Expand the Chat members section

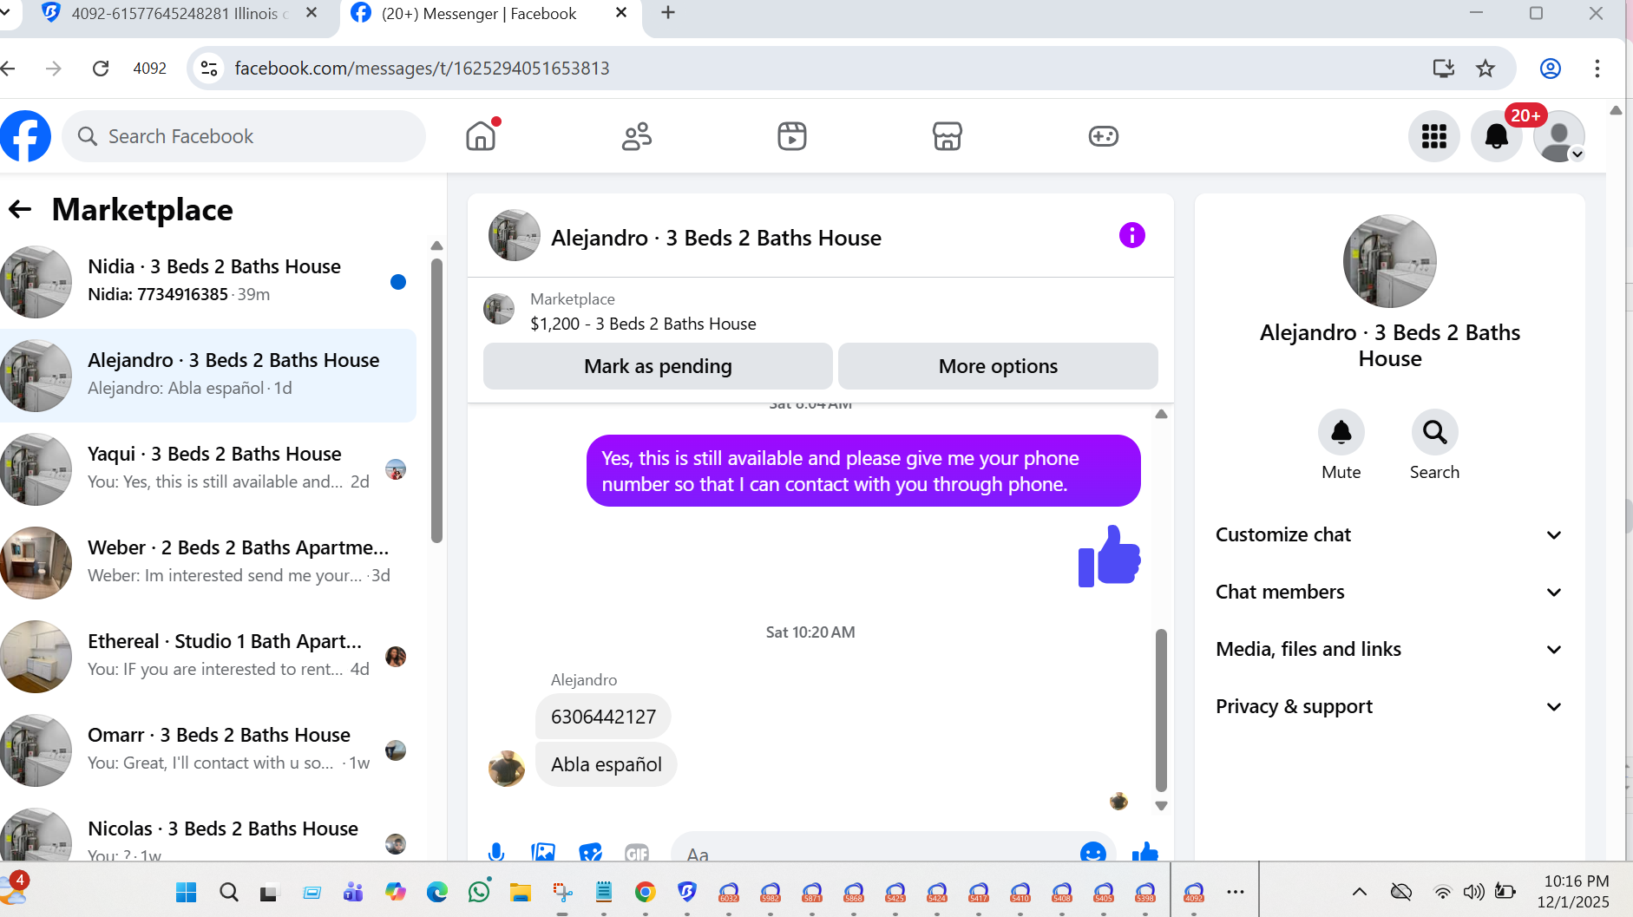[x=1389, y=592]
